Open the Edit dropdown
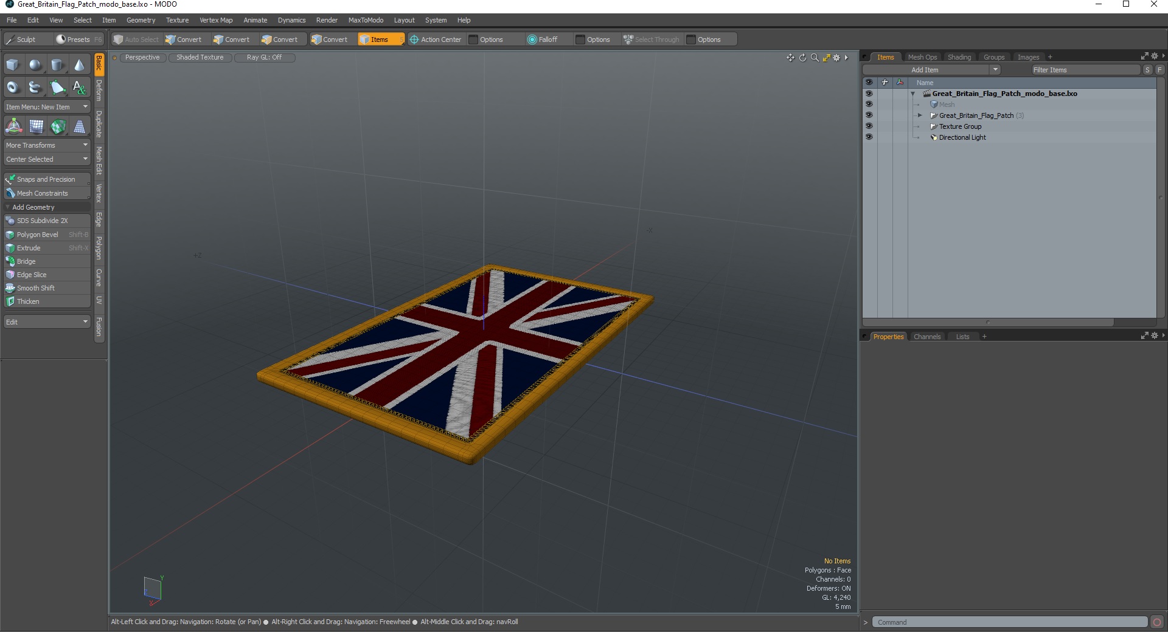1168x632 pixels. pyautogui.click(x=47, y=322)
